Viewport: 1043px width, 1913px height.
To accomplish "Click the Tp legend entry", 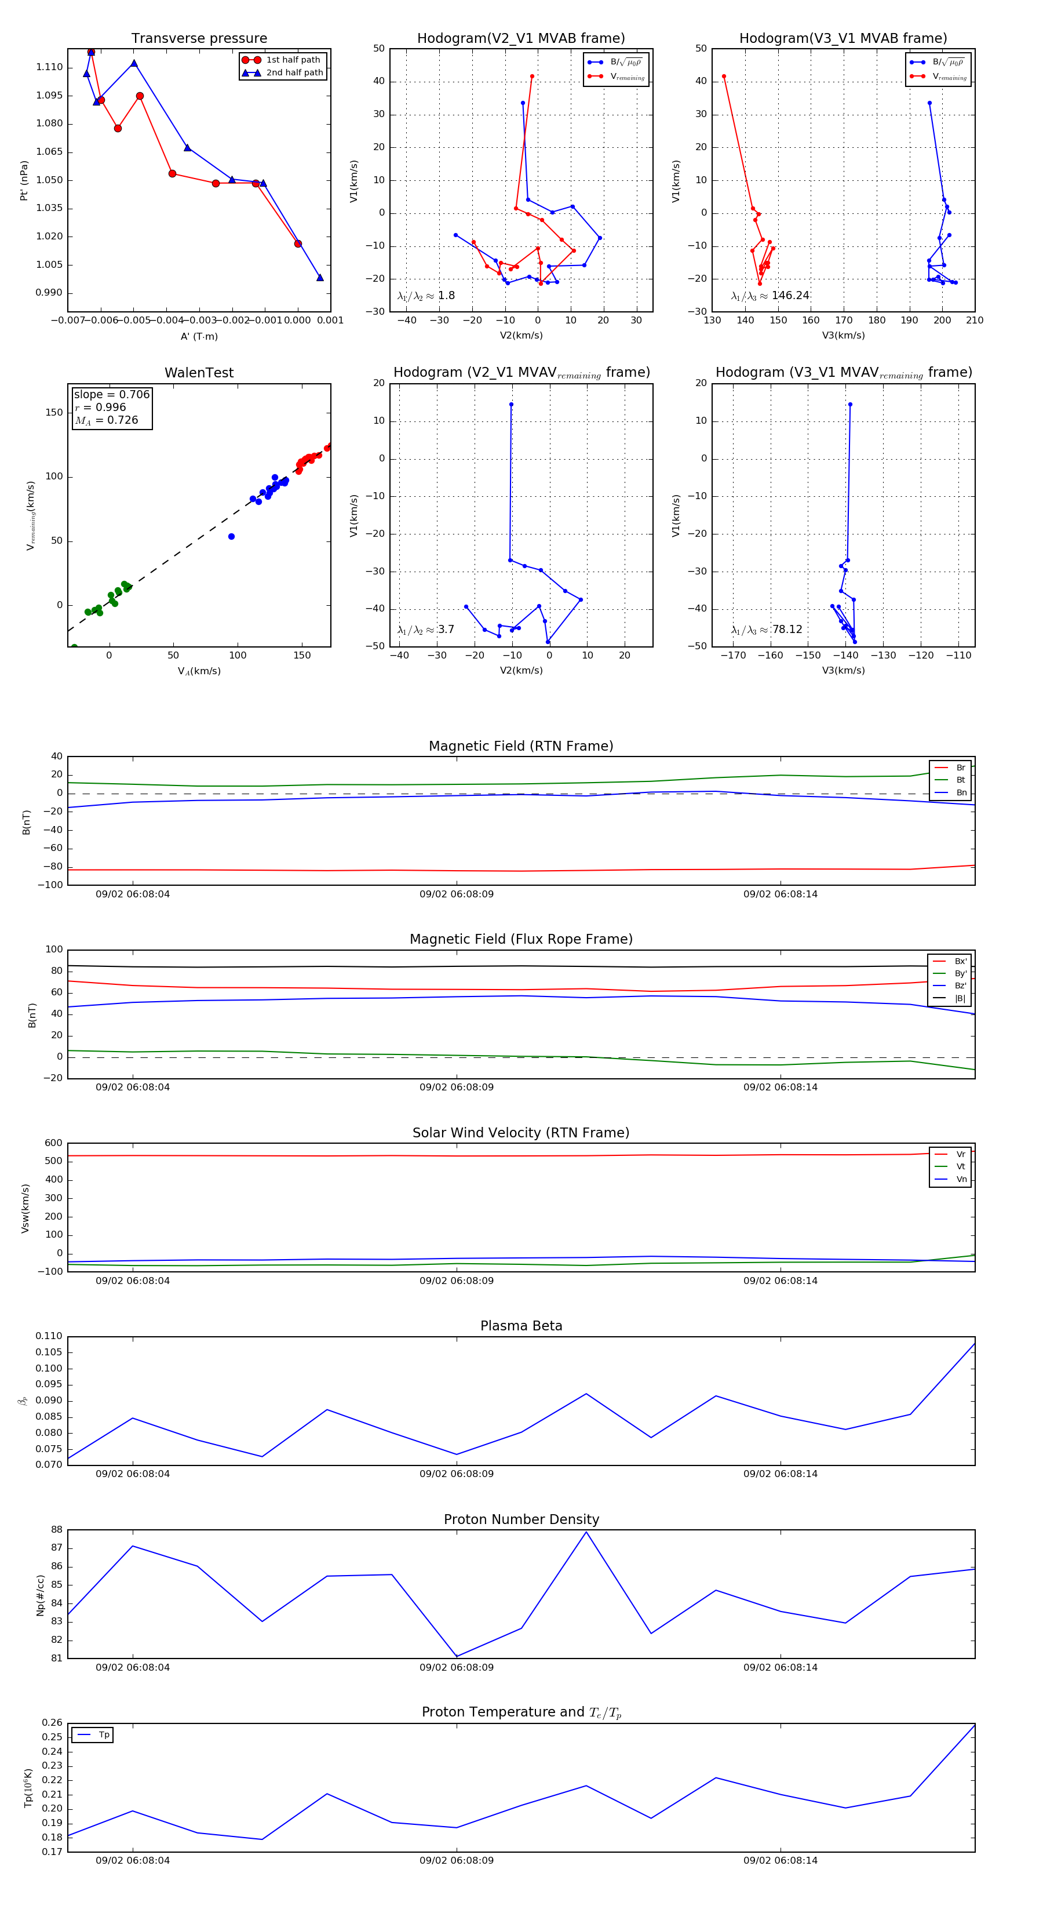I will tap(93, 1735).
